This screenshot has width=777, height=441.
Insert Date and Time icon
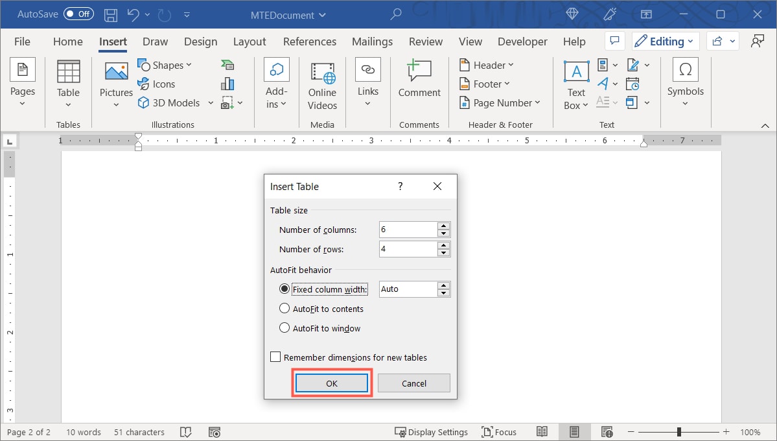(x=632, y=84)
